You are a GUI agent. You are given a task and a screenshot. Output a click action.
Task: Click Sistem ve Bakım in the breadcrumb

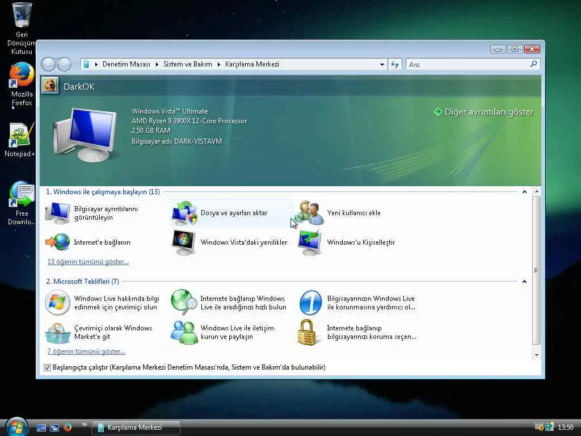(x=187, y=64)
